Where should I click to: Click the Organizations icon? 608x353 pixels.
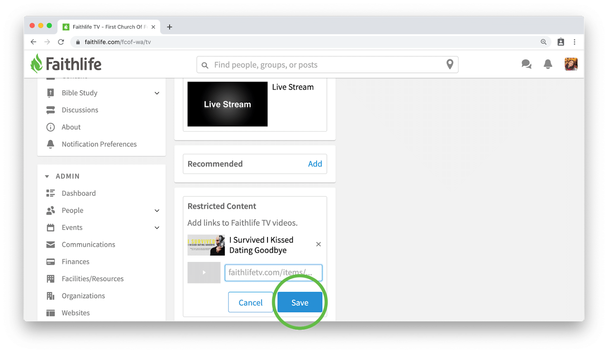pos(50,296)
